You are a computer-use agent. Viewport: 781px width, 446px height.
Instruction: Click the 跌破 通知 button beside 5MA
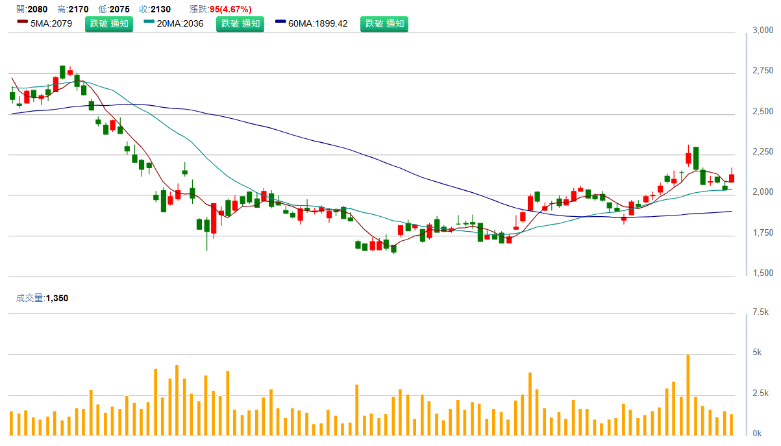click(109, 24)
